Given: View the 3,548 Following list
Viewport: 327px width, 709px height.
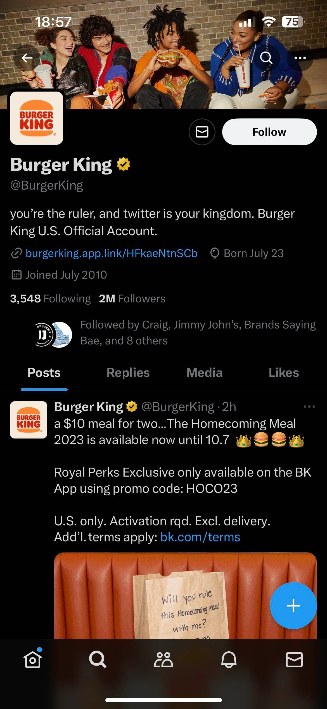Looking at the screenshot, I should pyautogui.click(x=50, y=299).
